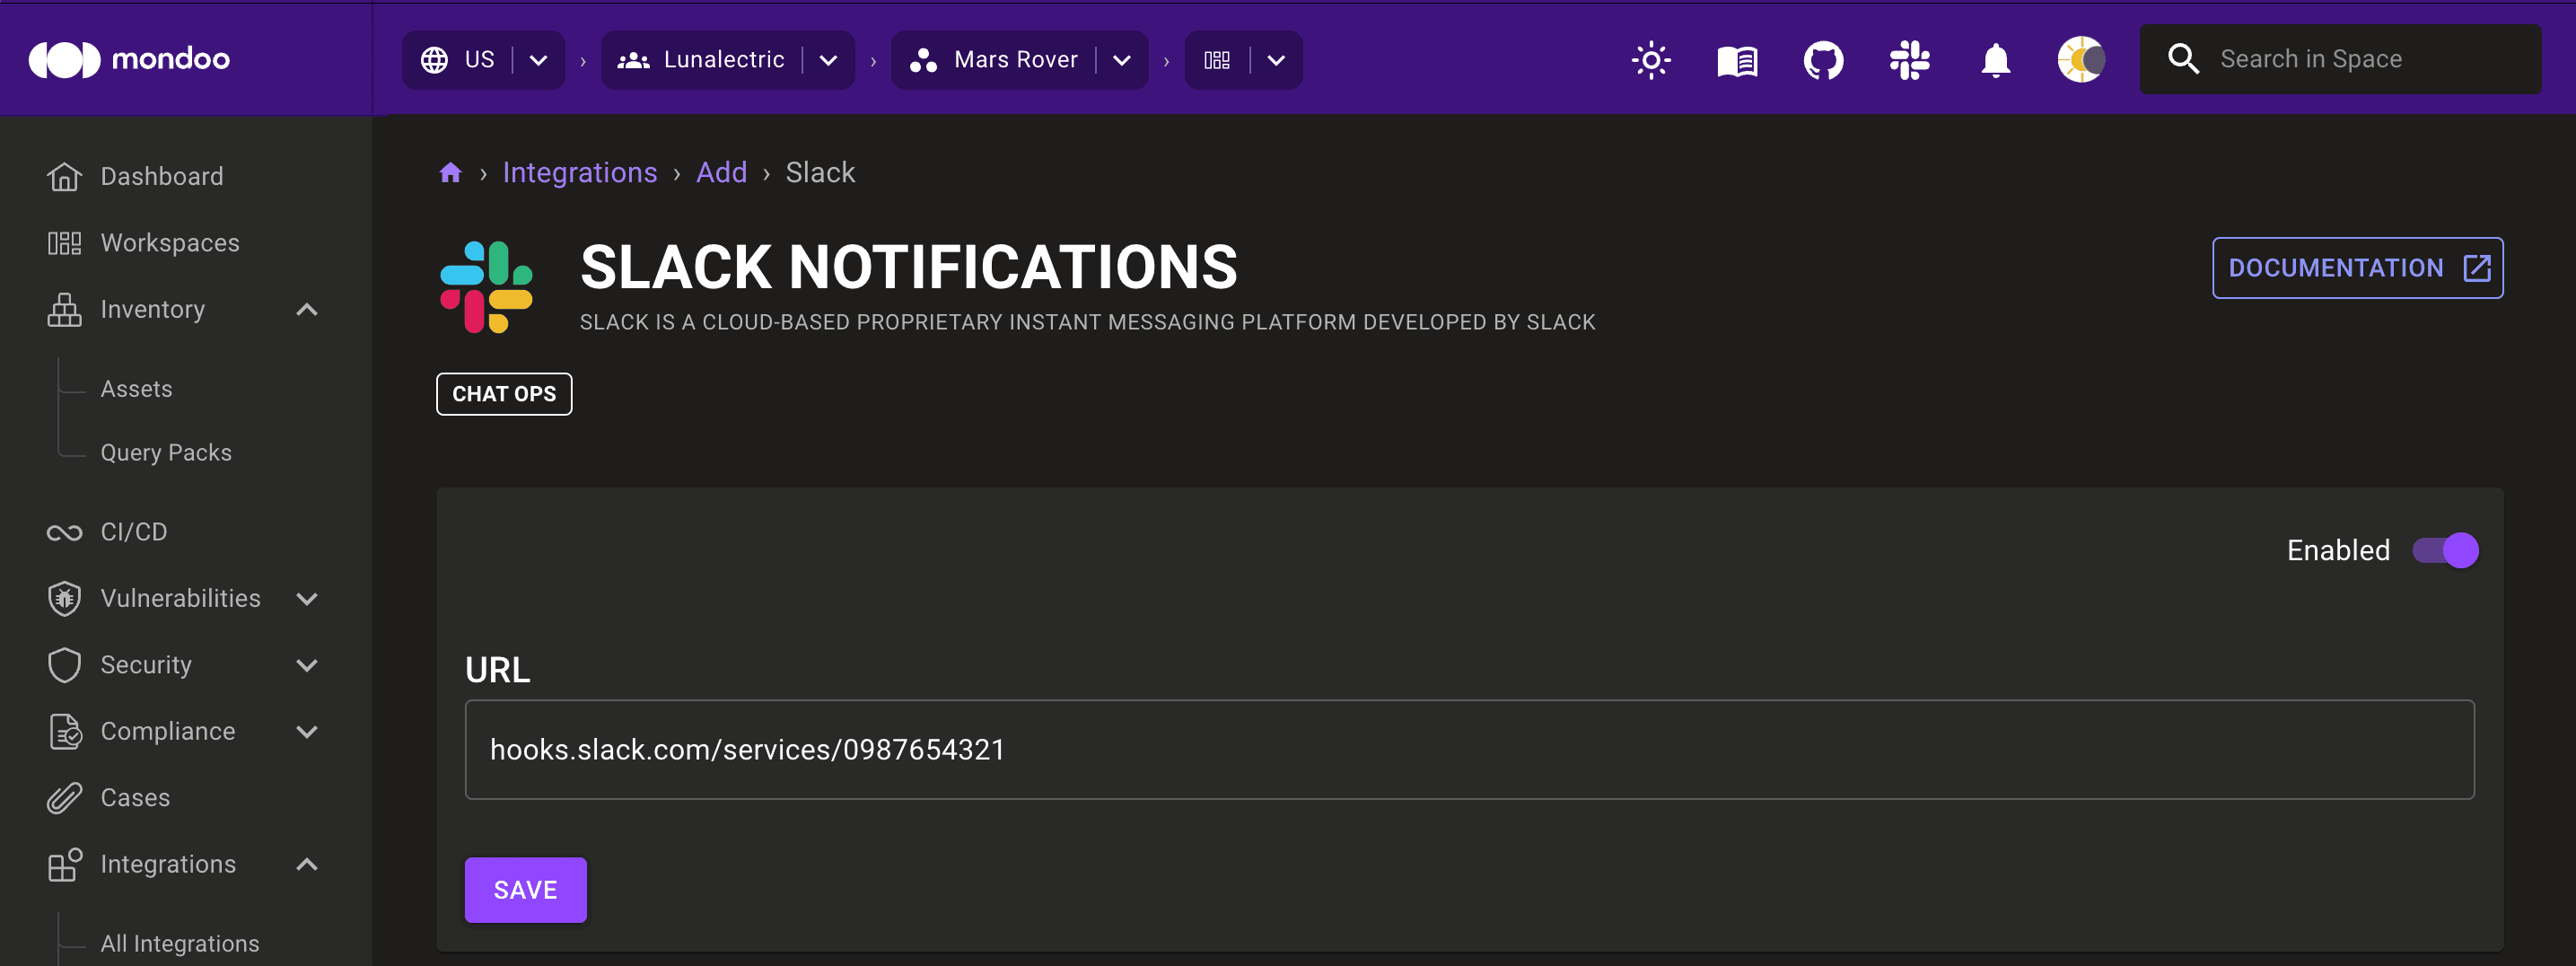Click the Mondoo logo
Viewport: 2576px width, 966px height.
pyautogui.click(x=130, y=58)
